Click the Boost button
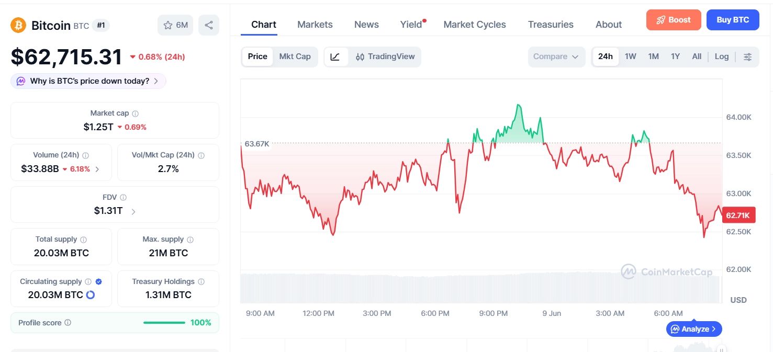This screenshot has width=773, height=352. tap(674, 20)
